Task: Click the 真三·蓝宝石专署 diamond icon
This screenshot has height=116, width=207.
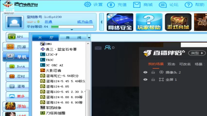Action: click(42, 49)
